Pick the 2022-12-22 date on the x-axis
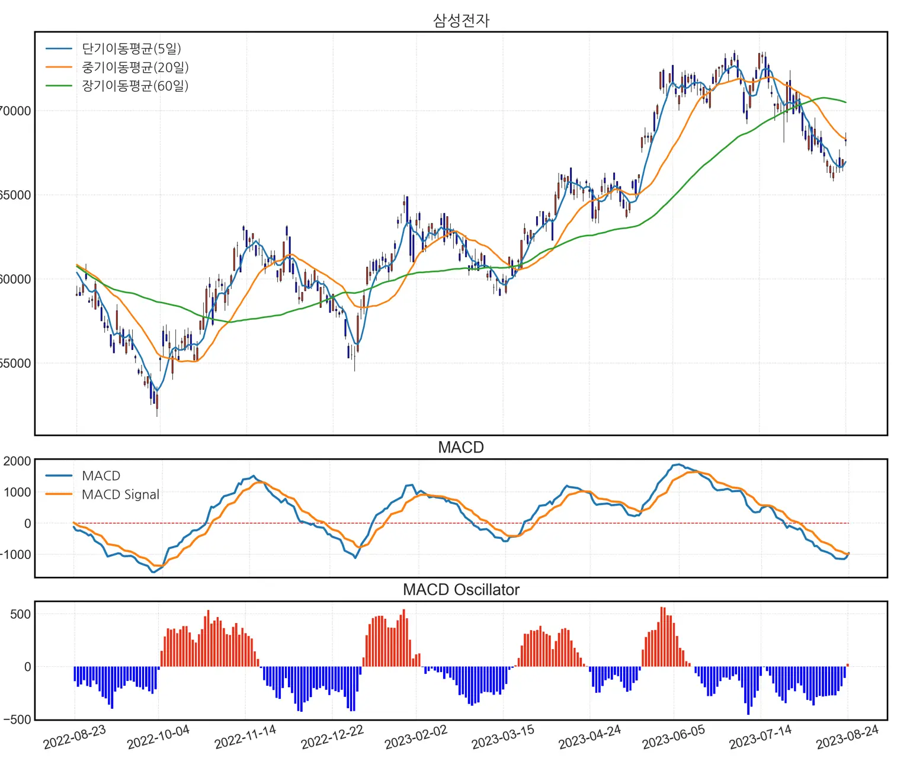This screenshot has height=758, width=910. (332, 738)
